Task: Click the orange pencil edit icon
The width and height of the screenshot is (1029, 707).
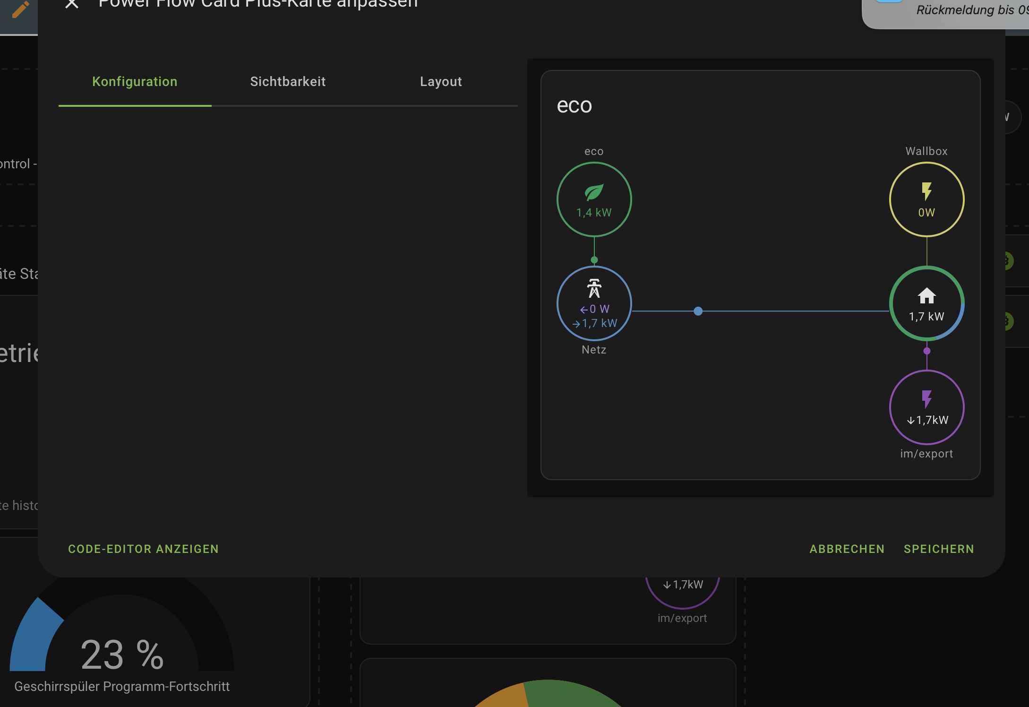Action: pyautogui.click(x=20, y=9)
